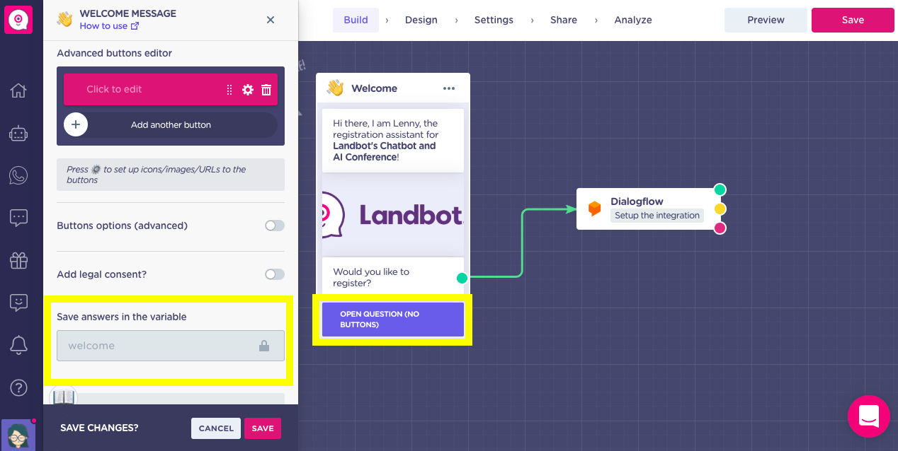898x451 pixels.
Task: Click the Preview button
Action: point(766,20)
